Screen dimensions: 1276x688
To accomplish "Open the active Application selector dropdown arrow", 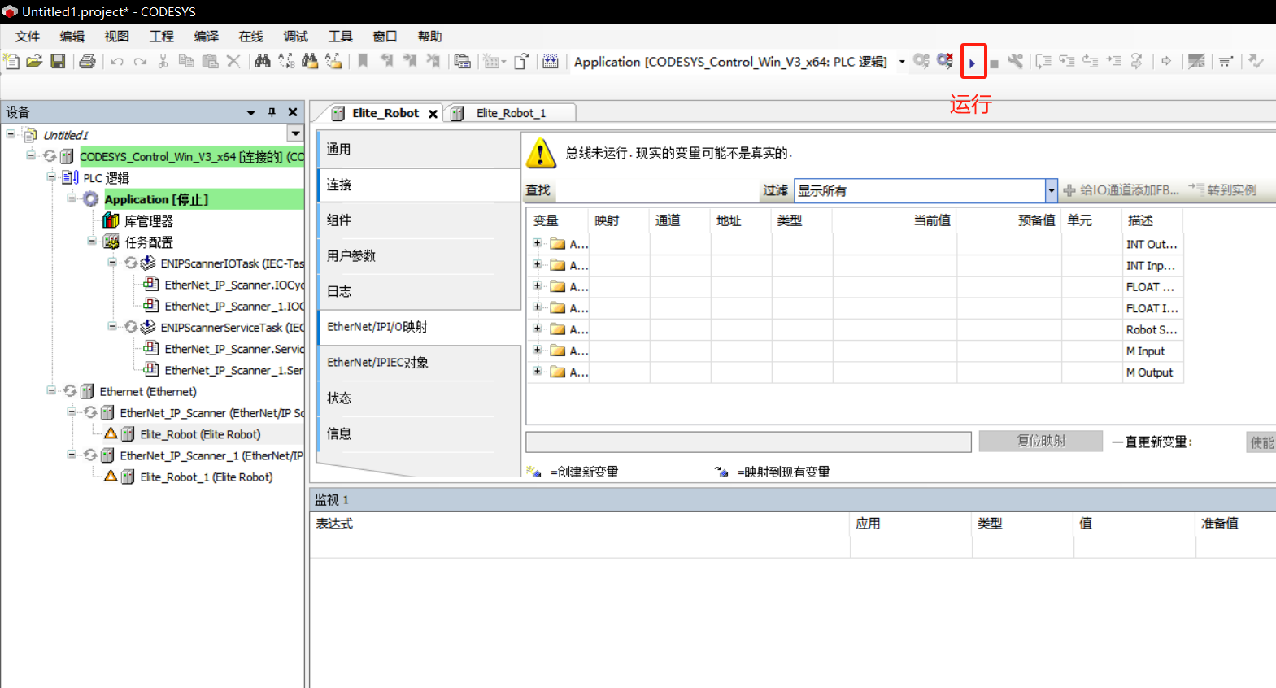I will coord(902,62).
